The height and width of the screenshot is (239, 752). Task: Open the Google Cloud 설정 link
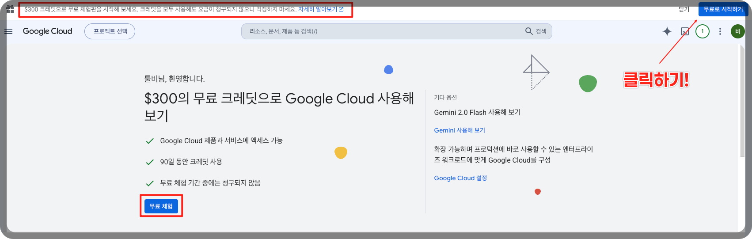[x=460, y=178]
